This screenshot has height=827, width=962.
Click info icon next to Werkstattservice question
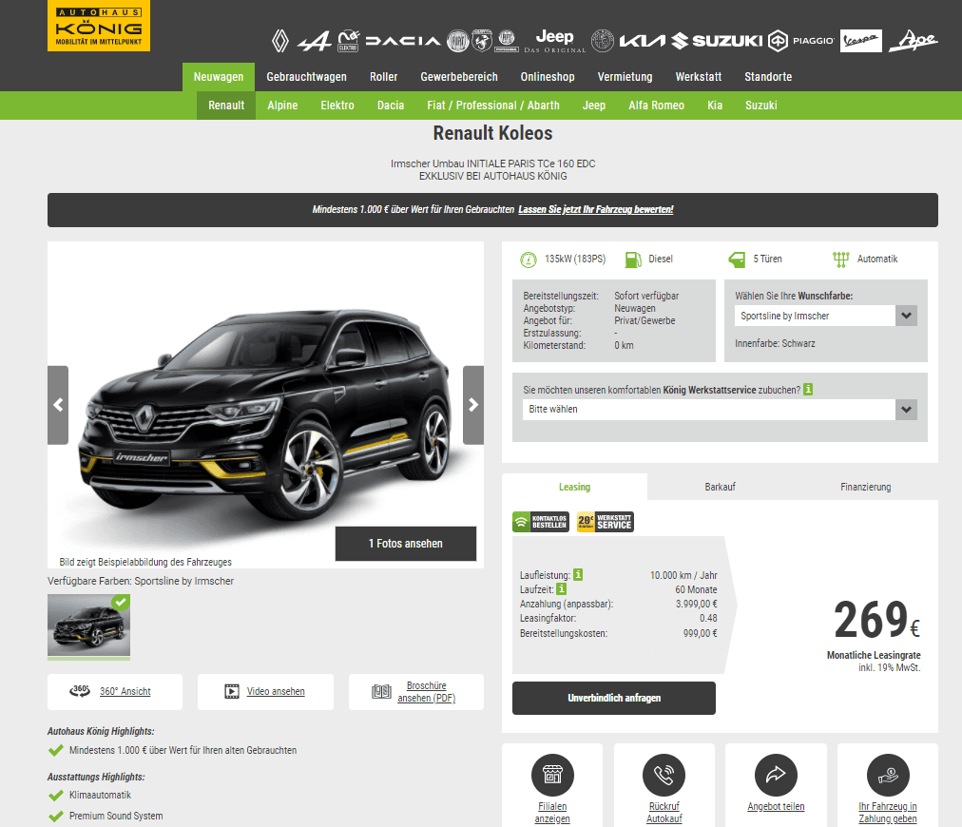808,389
